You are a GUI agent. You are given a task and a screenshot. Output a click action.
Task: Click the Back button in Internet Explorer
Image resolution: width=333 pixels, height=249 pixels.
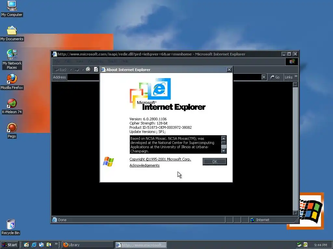click(x=61, y=70)
